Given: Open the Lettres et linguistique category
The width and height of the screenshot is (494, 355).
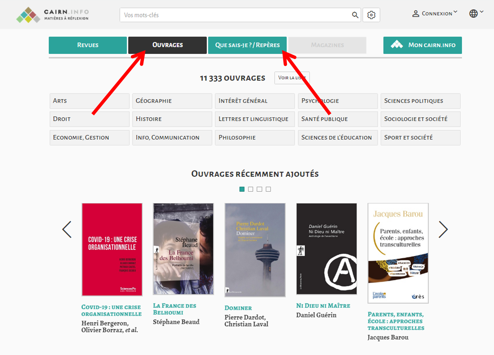Looking at the screenshot, I should click(255, 119).
